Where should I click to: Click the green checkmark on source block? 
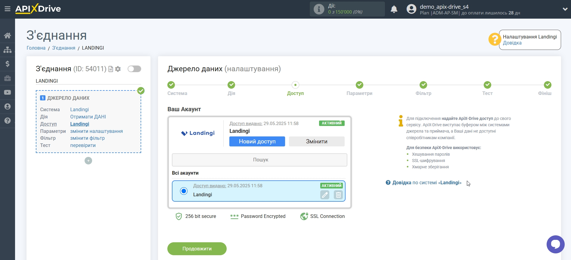[141, 91]
